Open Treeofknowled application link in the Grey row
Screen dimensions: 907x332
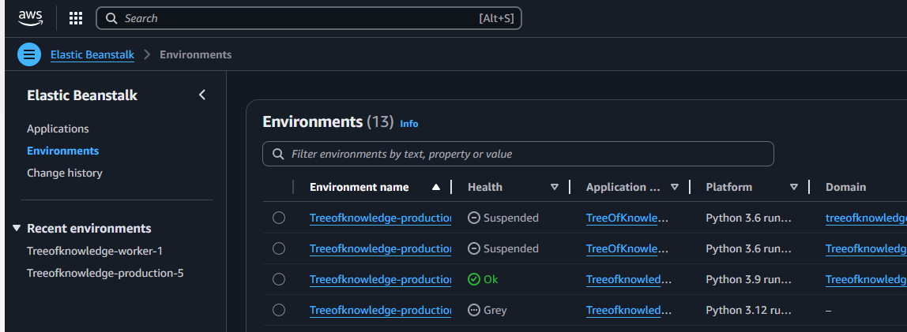(629, 310)
